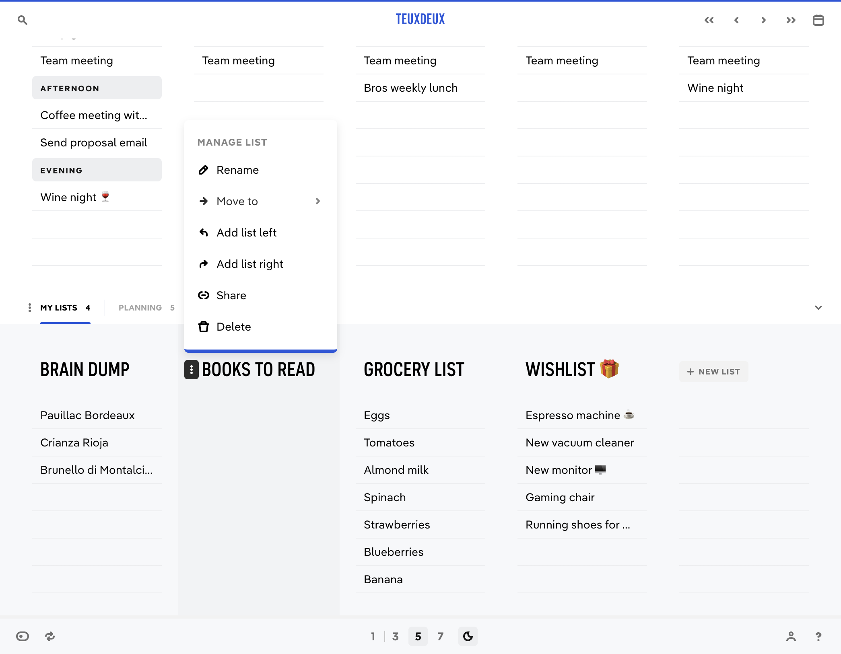841x654 pixels.
Task: Click the Books to Read list options handle
Action: click(x=192, y=370)
